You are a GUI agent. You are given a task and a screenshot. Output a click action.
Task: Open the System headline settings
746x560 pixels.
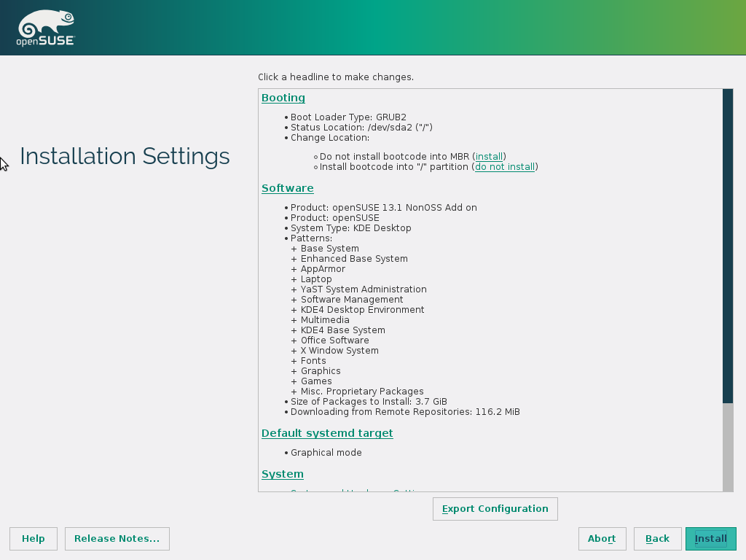pyautogui.click(x=283, y=474)
